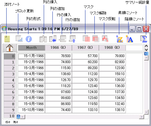
Task: Sort ascending with the Z icon
Action: [120, 39]
